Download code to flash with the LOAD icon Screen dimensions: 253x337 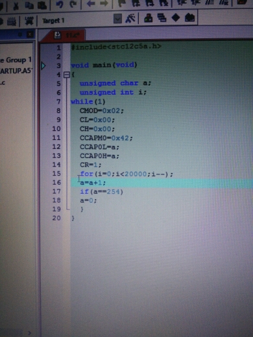pyautogui.click(x=29, y=21)
